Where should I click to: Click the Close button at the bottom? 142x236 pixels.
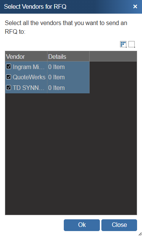pyautogui.click(x=119, y=225)
